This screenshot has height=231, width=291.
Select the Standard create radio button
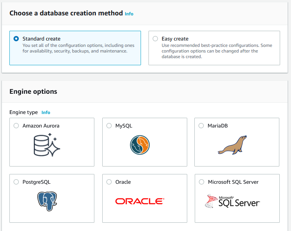pos(16,39)
